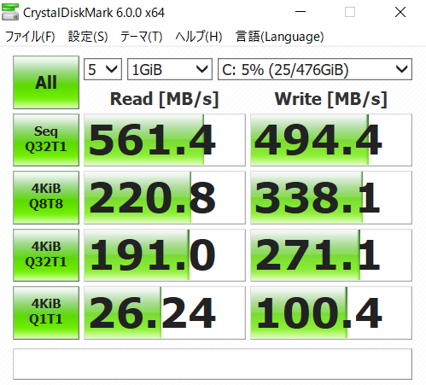The height and width of the screenshot is (385, 426).
Task: Click the Seq write result 494.4
Action: 331,140
